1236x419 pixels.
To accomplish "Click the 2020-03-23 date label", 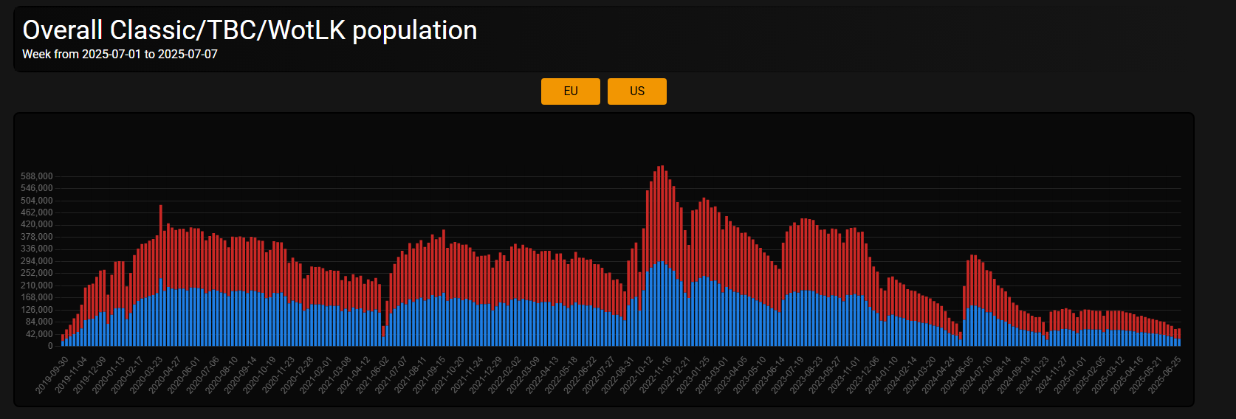I will tap(146, 375).
